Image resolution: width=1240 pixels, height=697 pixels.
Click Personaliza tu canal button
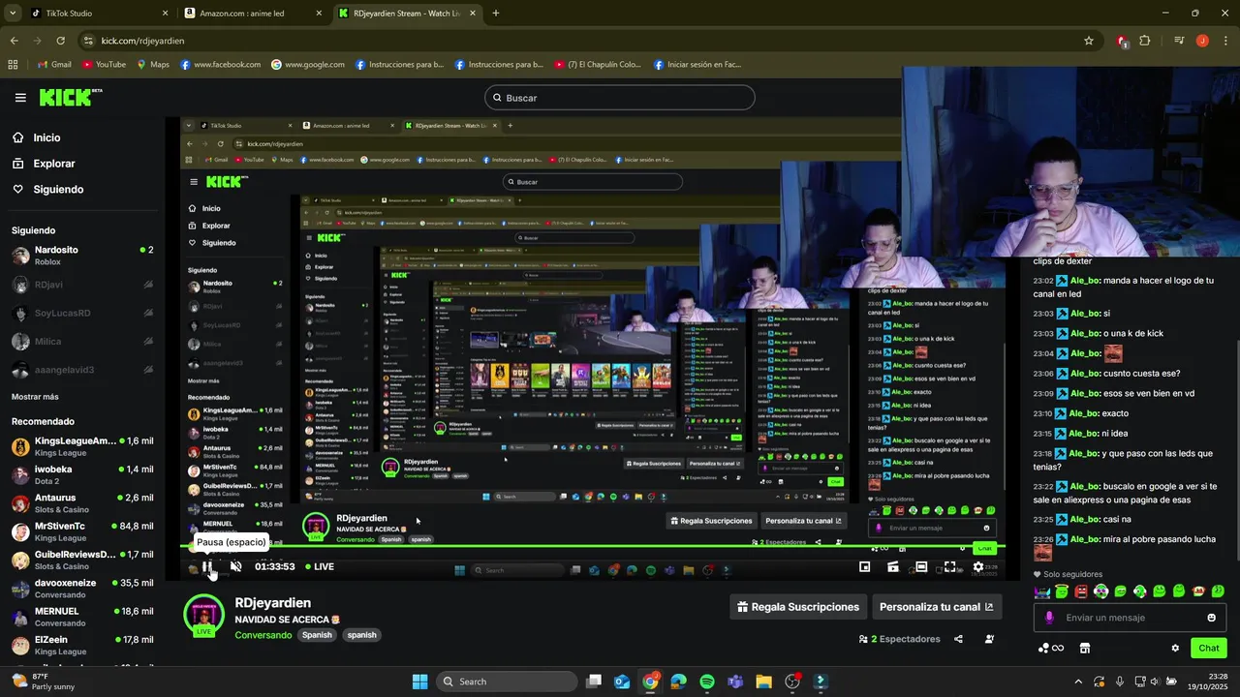[x=936, y=607]
